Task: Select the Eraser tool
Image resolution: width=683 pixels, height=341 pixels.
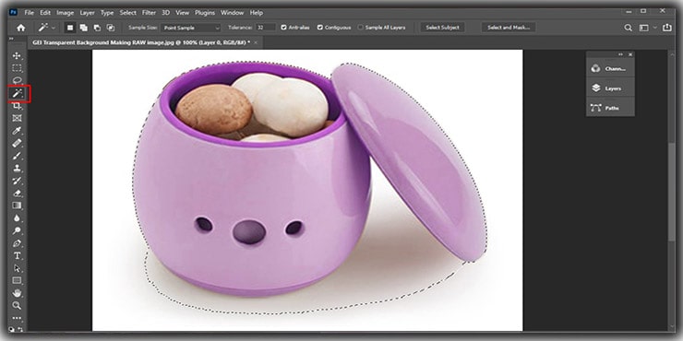Action: (x=17, y=194)
